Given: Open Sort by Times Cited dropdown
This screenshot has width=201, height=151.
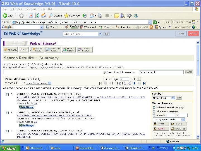Looking at the screenshot, I should click(x=173, y=98).
